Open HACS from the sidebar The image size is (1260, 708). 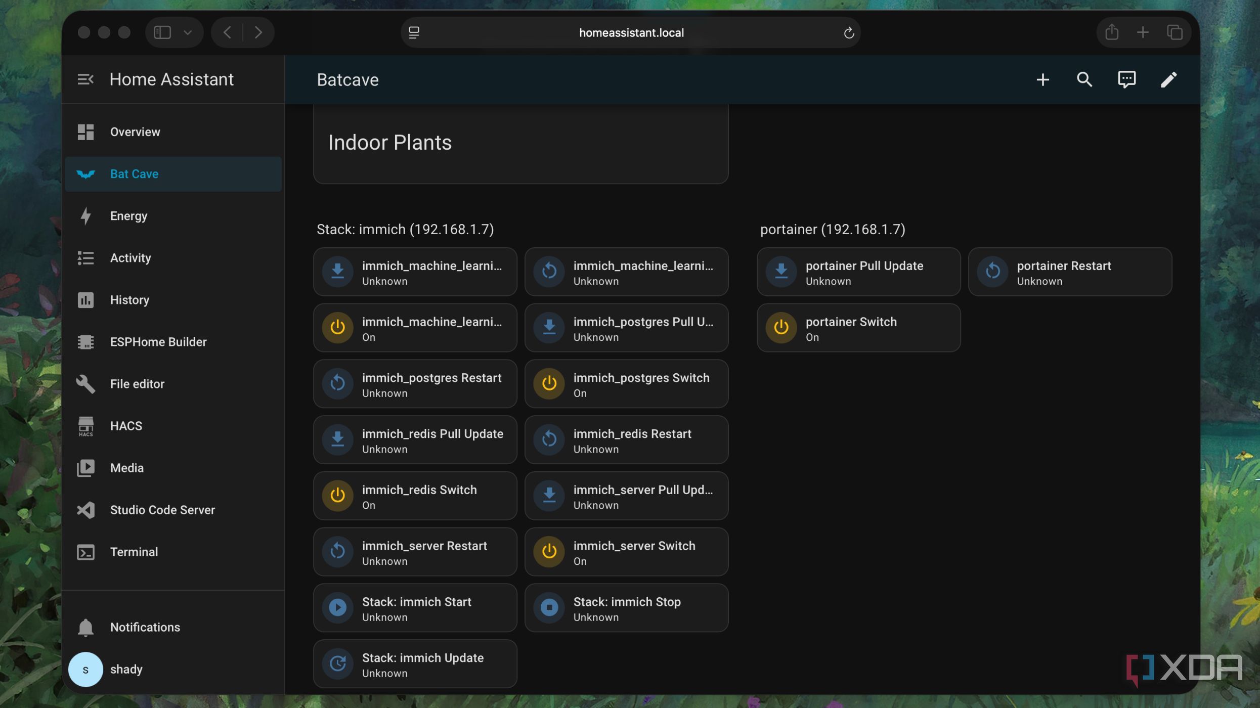[x=126, y=426]
